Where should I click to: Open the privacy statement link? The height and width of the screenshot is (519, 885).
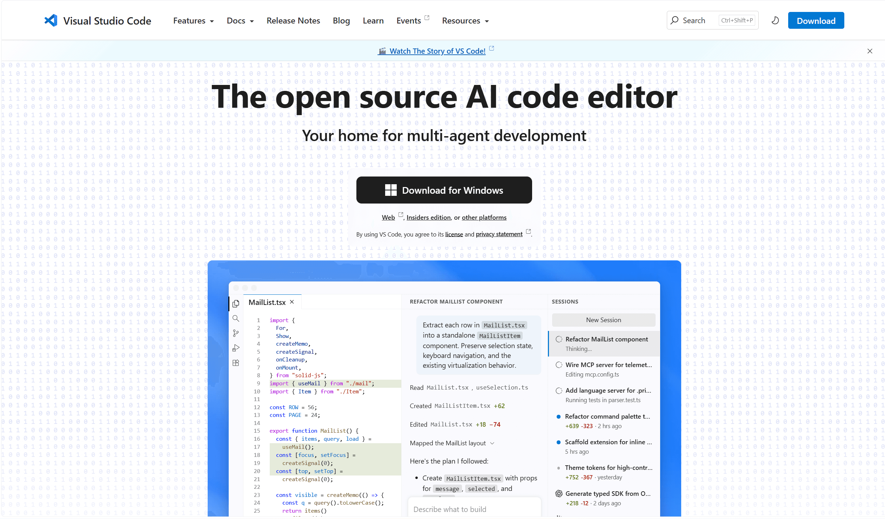tap(499, 234)
